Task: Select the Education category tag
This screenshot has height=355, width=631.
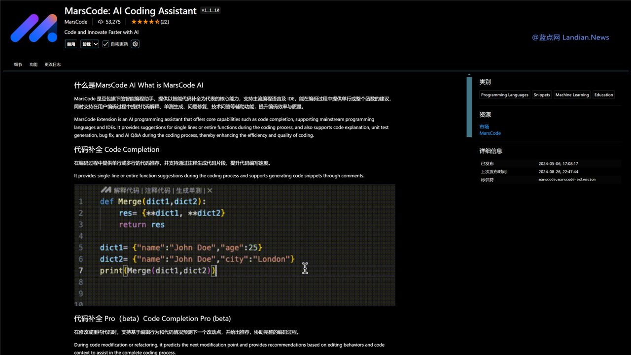Action: click(x=603, y=95)
